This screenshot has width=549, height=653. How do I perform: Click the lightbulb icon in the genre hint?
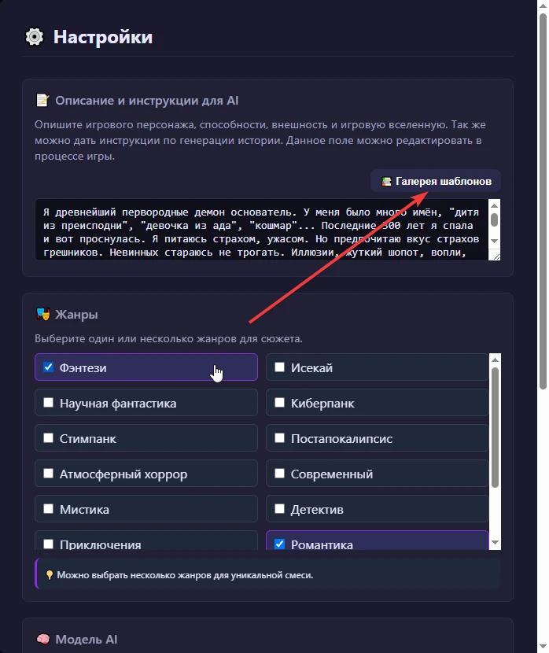coord(49,575)
